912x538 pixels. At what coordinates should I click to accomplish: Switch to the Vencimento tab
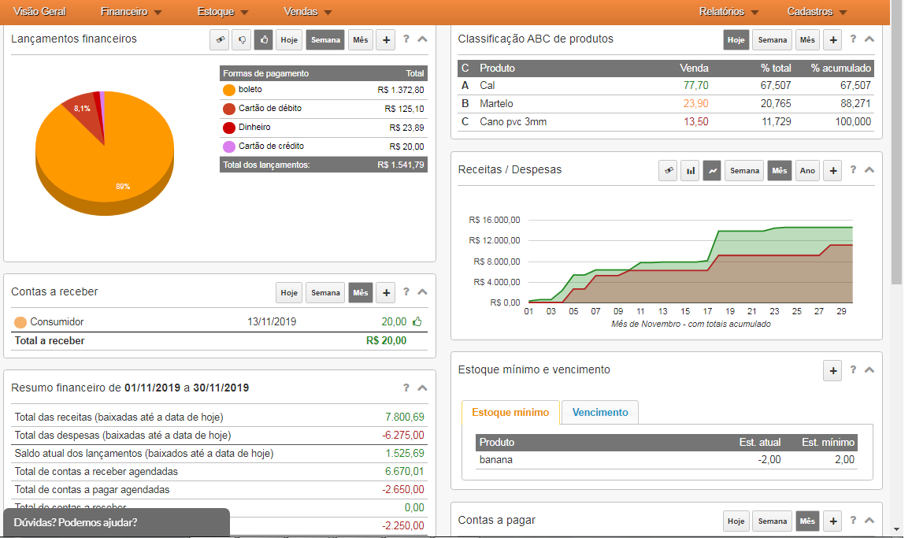(600, 412)
